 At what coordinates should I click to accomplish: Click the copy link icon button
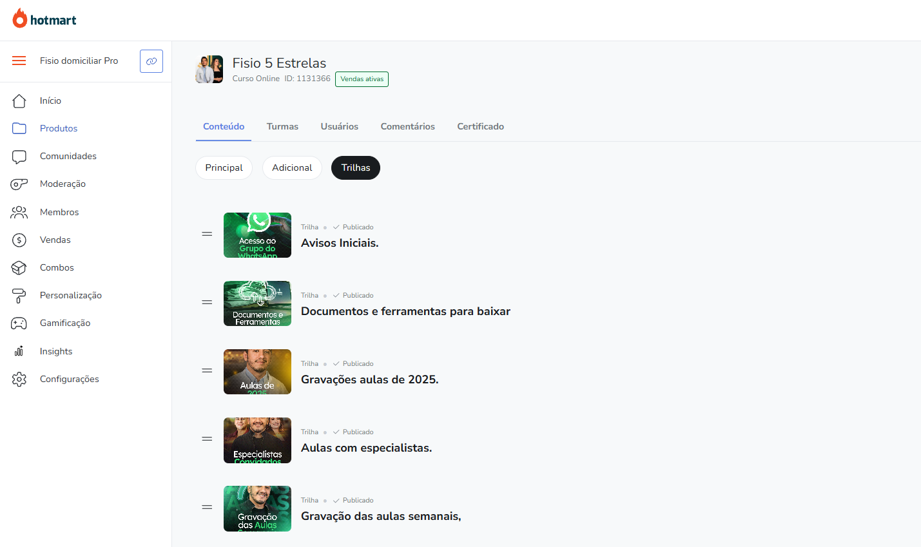151,61
